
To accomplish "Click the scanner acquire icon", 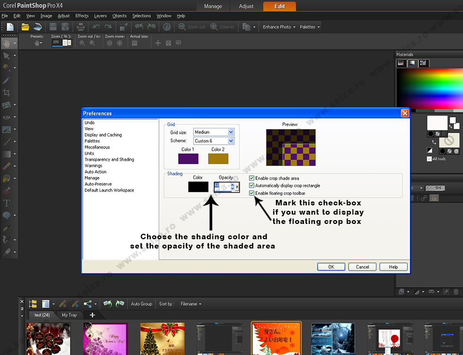I will click(x=38, y=27).
